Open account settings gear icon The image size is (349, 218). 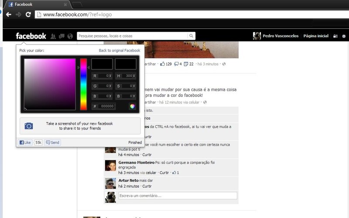[344, 36]
